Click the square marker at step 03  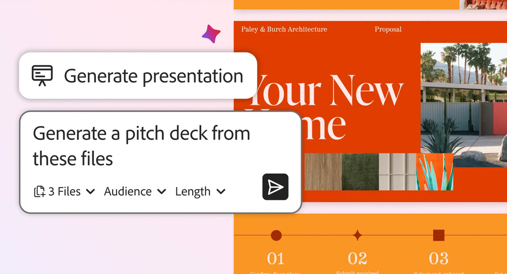point(438,235)
